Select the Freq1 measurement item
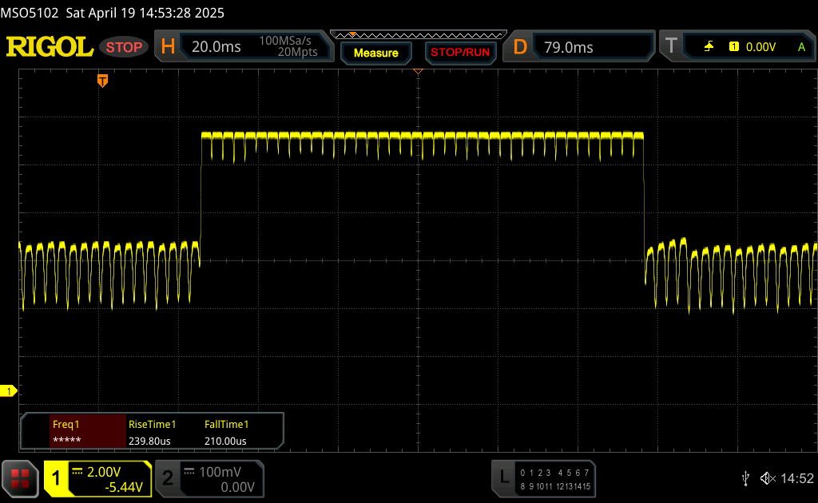The height and width of the screenshot is (503, 818). (73, 432)
